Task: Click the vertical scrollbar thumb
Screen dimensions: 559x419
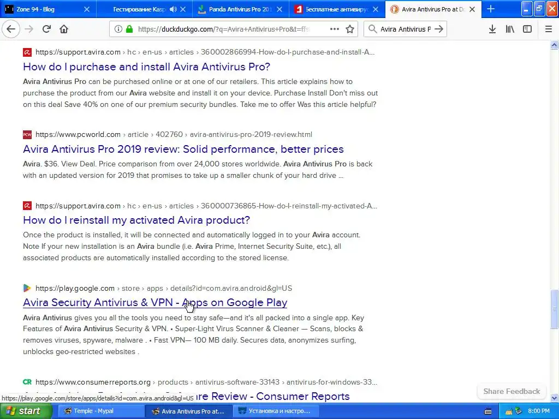Action: pyautogui.click(x=554, y=309)
